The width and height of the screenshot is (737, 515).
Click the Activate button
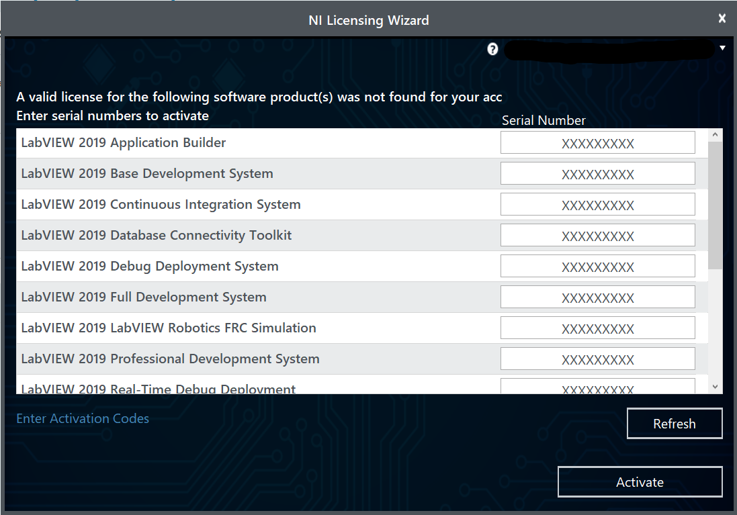[640, 482]
